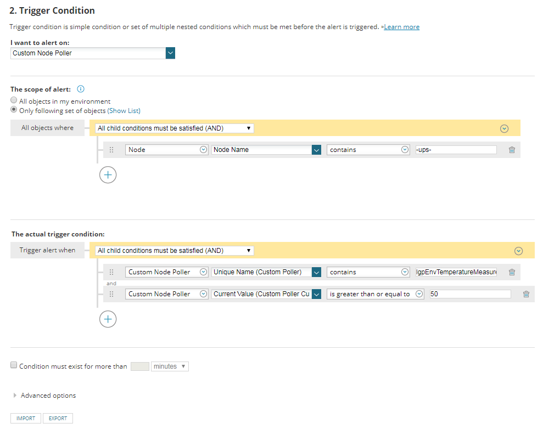The image size is (543, 429).
Task: Open scope block options circle arrow
Action: [504, 129]
